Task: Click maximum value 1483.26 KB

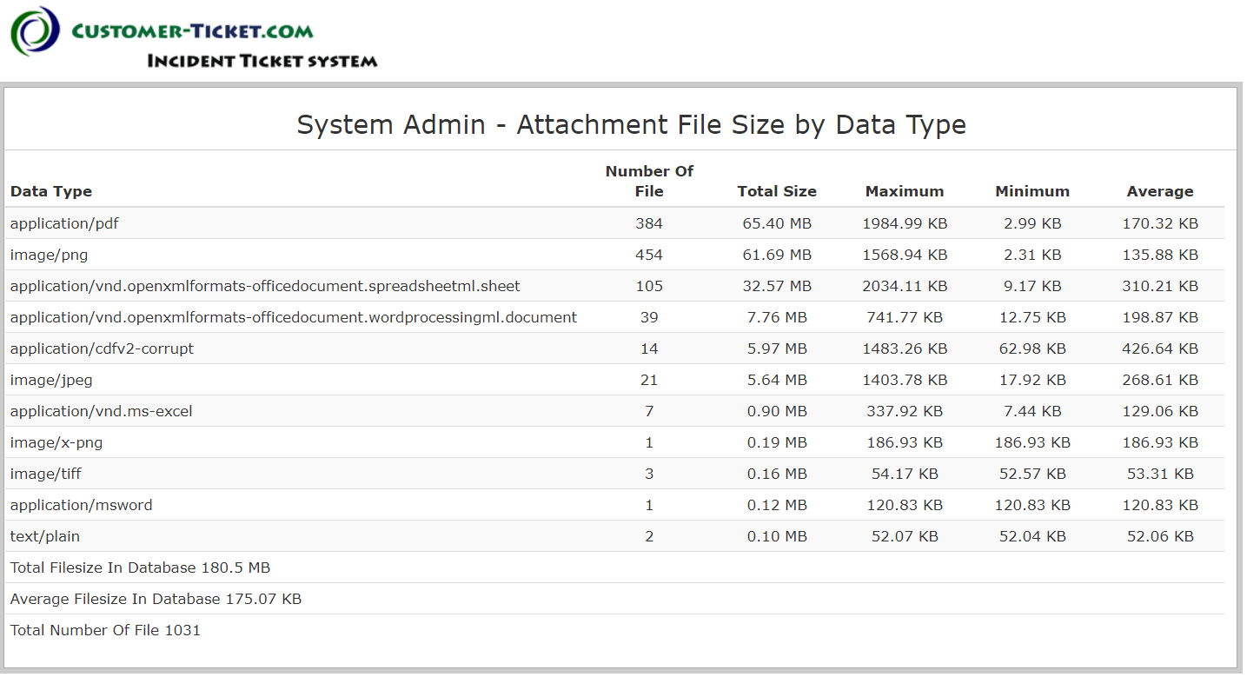Action: [x=905, y=348]
